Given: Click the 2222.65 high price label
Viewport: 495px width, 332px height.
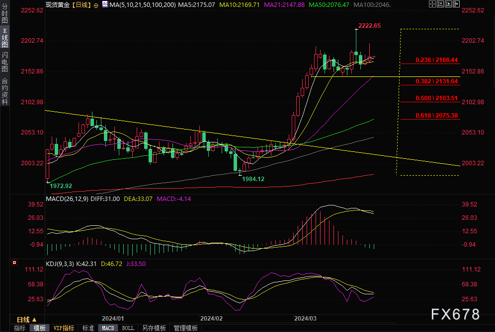Looking at the screenshot, I should coord(369,25).
